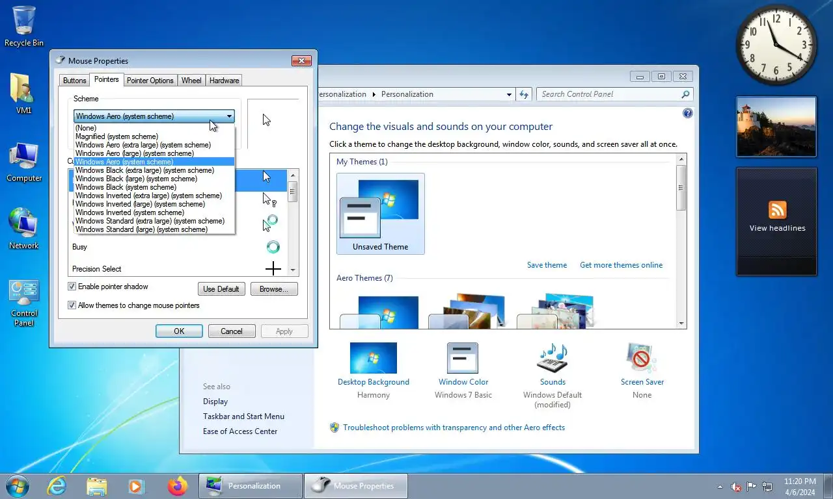Choose Windows Standard (large) scheme
The height and width of the screenshot is (499, 833).
click(x=154, y=229)
